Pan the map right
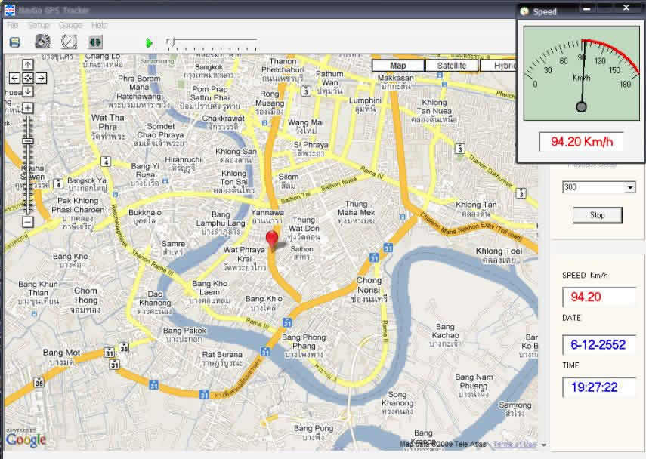 tap(42, 78)
